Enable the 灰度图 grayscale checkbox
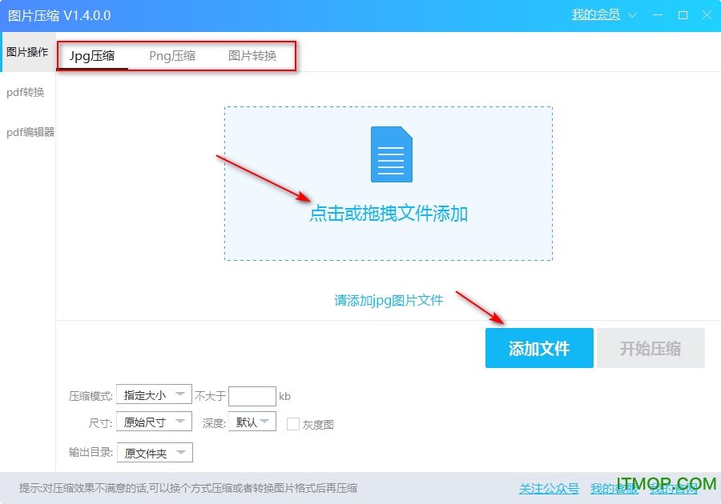Screen dimensions: 721x504 pos(293,424)
